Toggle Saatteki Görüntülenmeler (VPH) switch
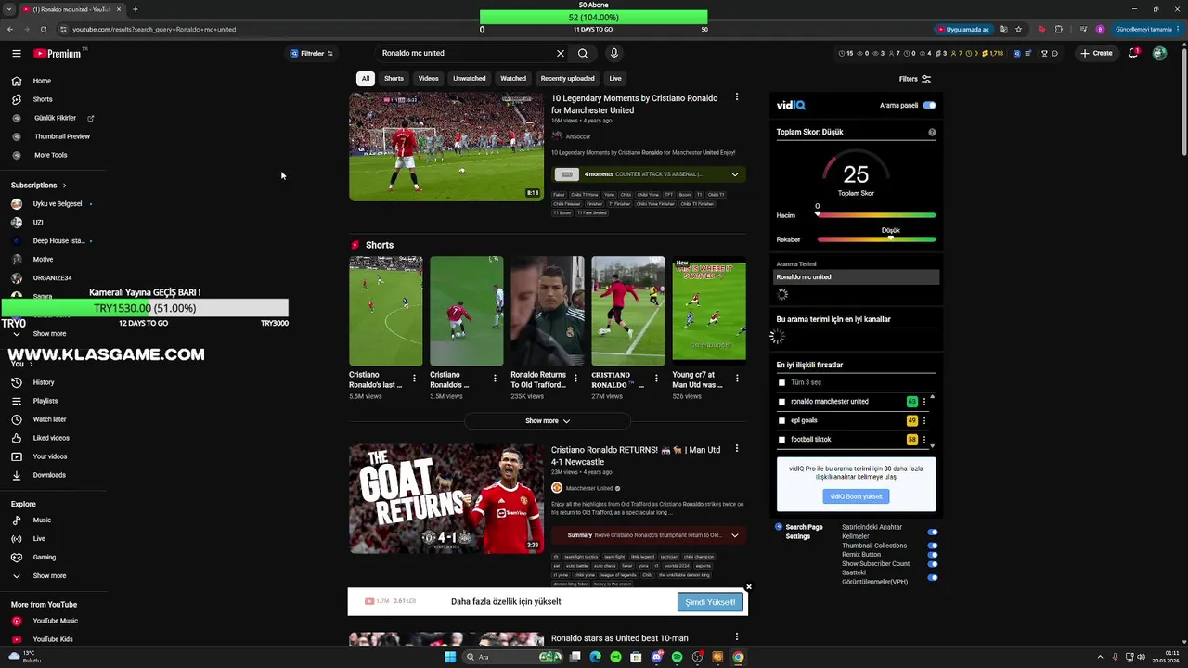1188x668 pixels. click(933, 577)
